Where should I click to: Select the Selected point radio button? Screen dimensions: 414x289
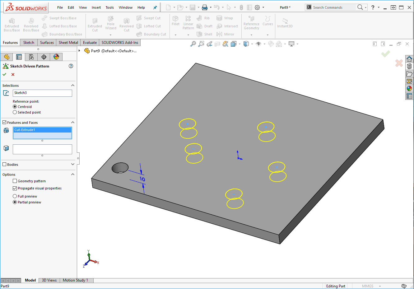click(15, 112)
